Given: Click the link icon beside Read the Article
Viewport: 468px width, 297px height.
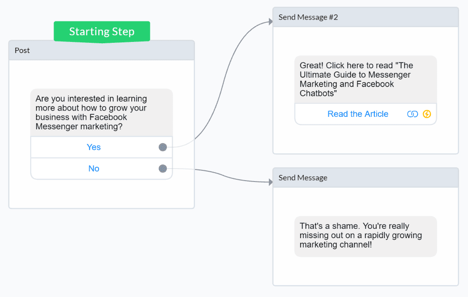Looking at the screenshot, I should 412,114.
